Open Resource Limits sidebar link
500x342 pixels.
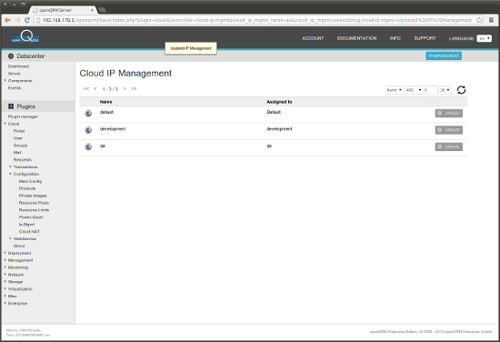click(35, 210)
